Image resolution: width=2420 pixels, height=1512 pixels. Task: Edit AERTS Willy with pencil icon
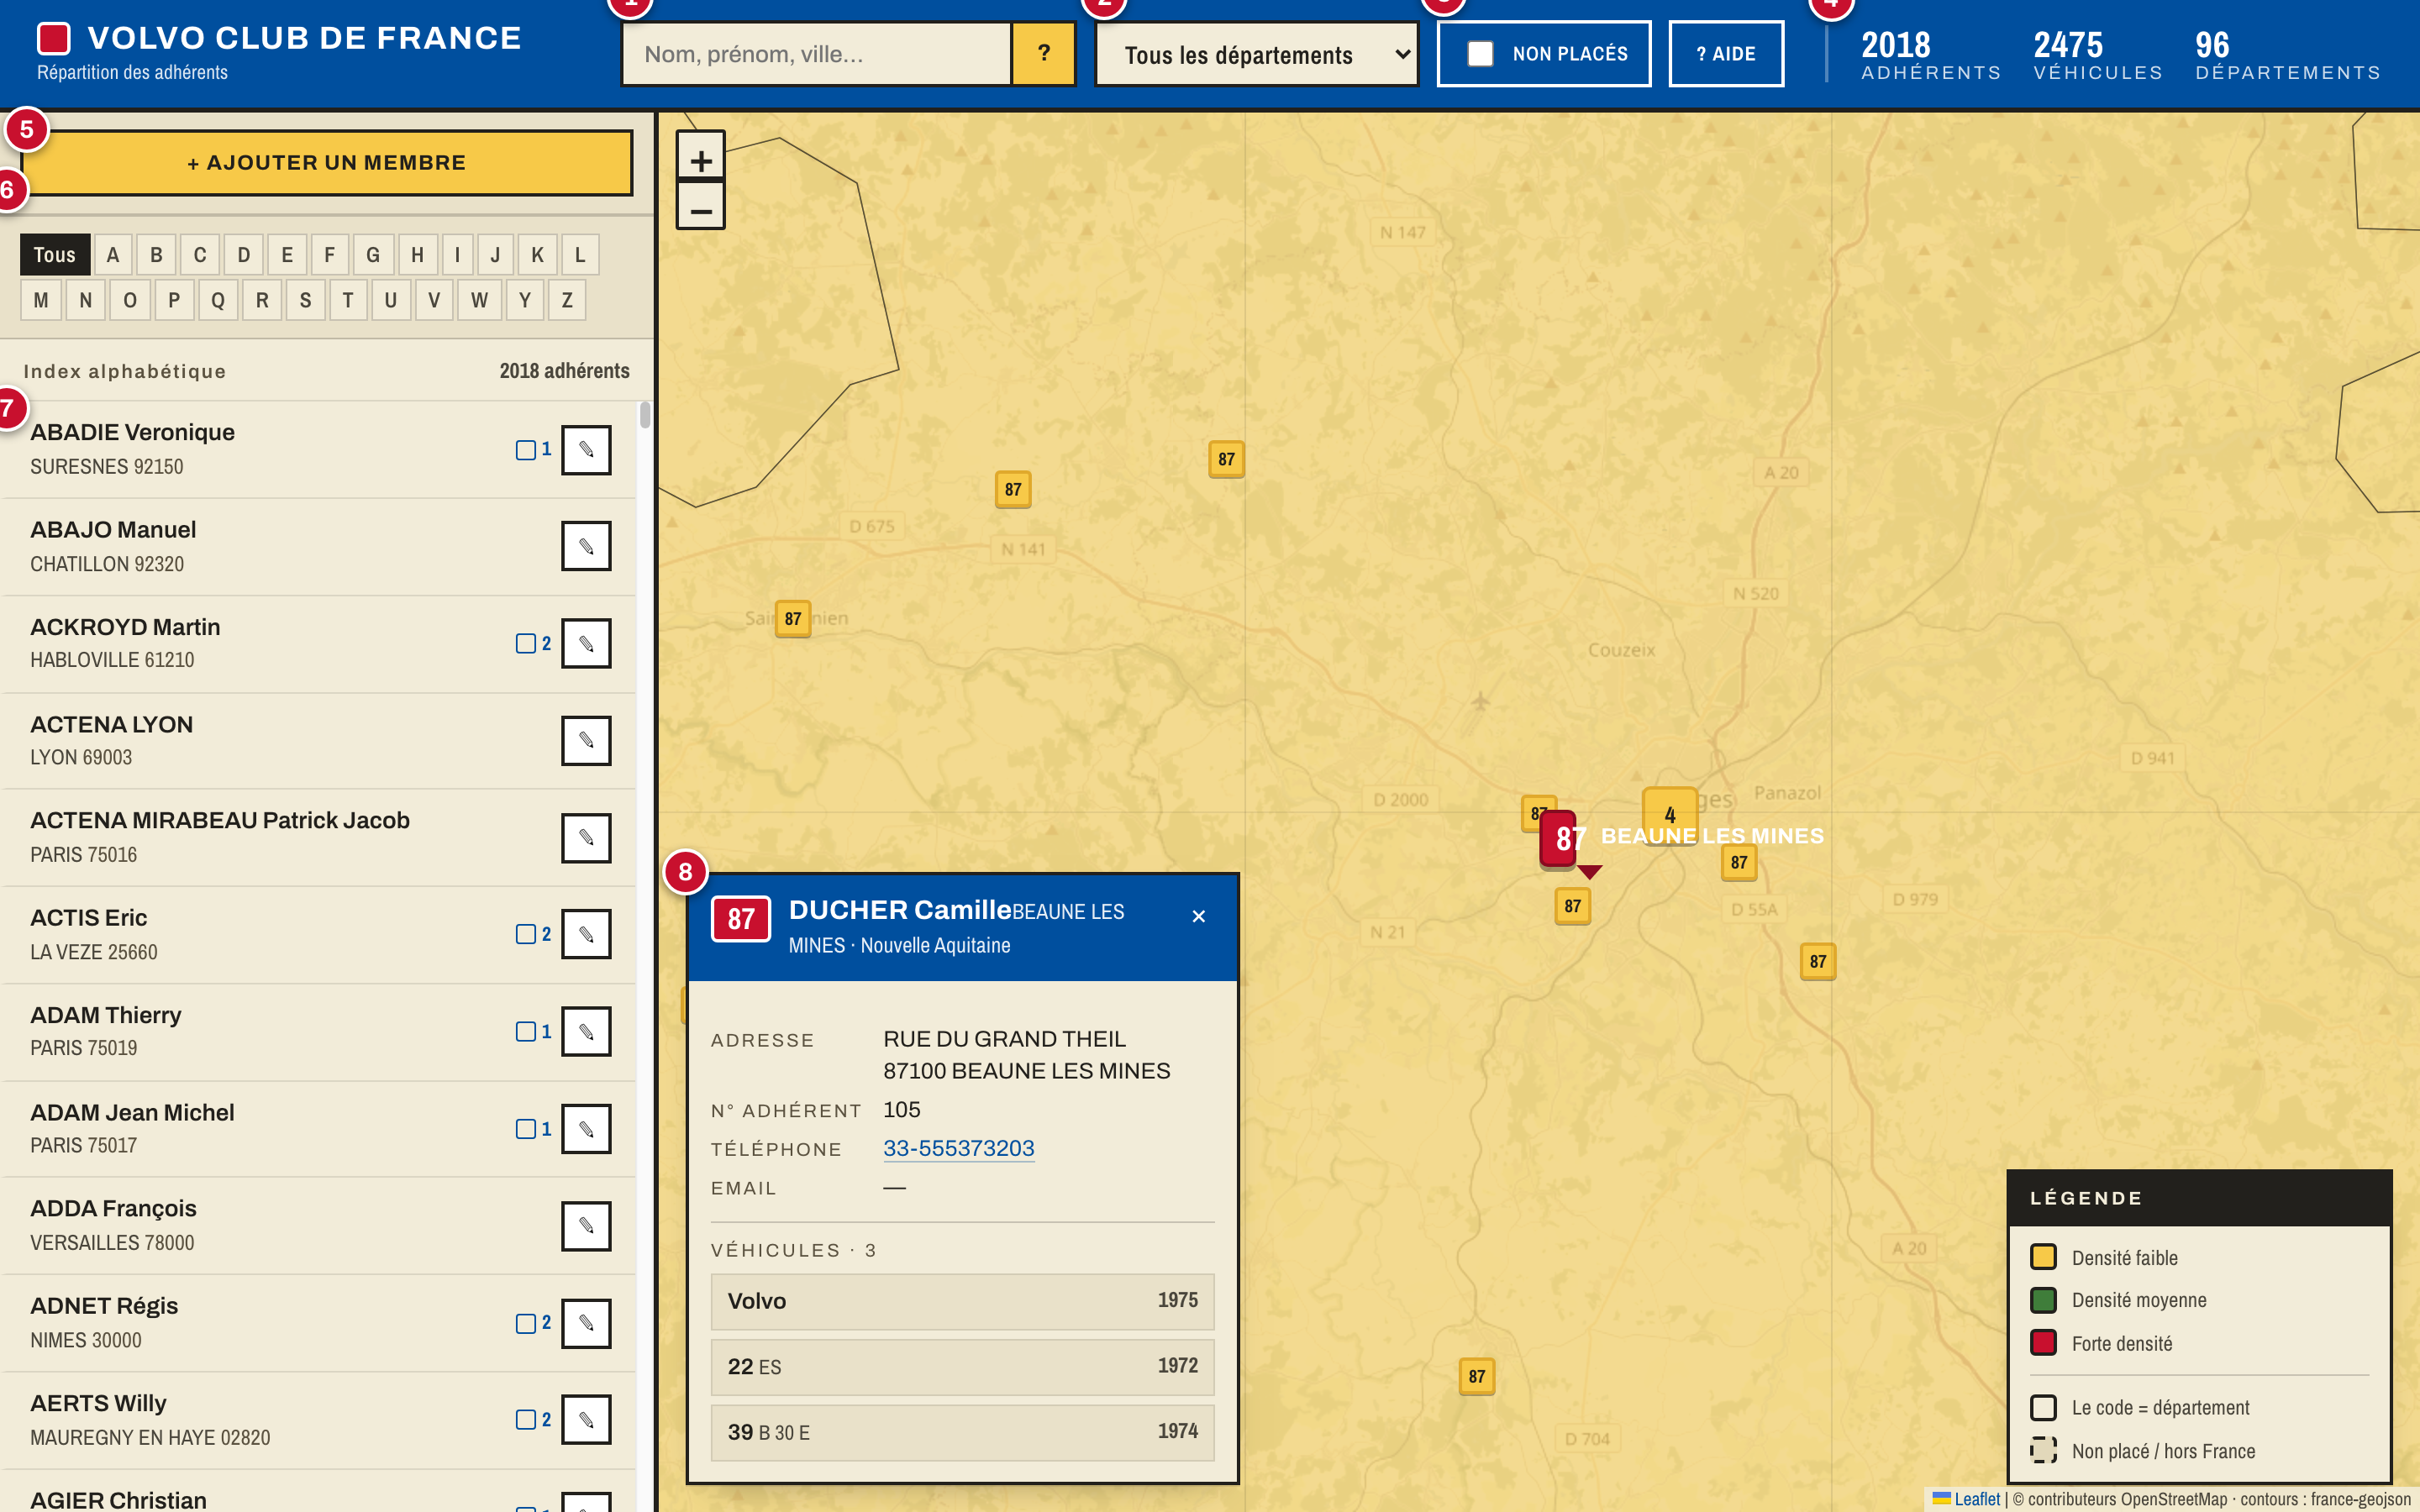tap(586, 1420)
